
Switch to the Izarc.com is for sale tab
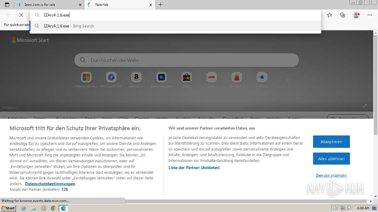[x=49, y=5]
